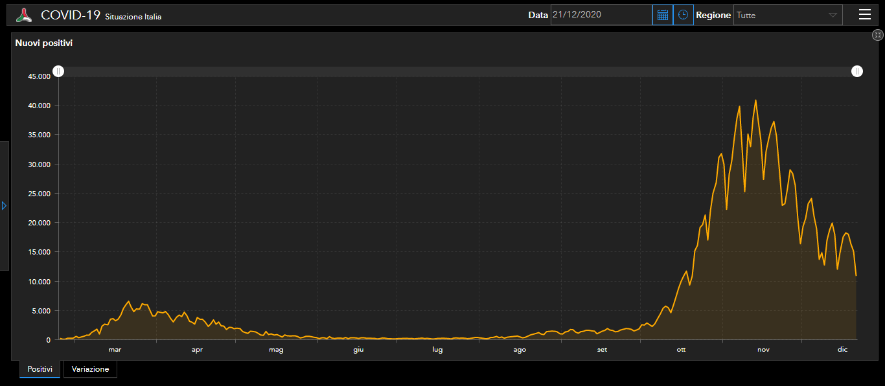Open the hamburger menu
The height and width of the screenshot is (386, 885).
pyautogui.click(x=864, y=15)
